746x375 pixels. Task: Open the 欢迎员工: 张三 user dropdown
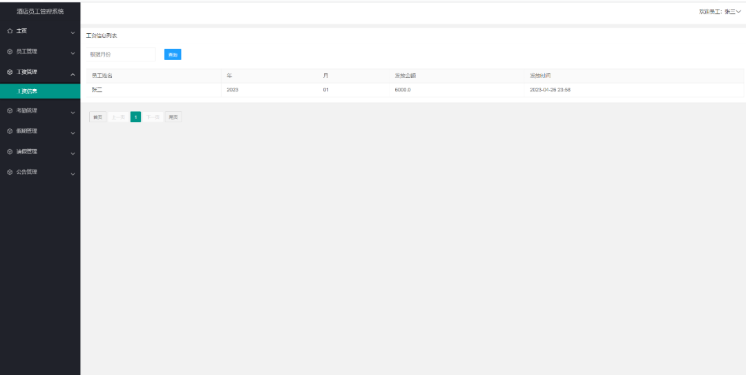(720, 12)
